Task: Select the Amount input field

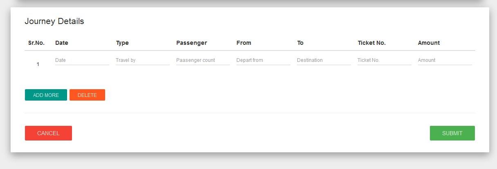Action: coord(445,60)
